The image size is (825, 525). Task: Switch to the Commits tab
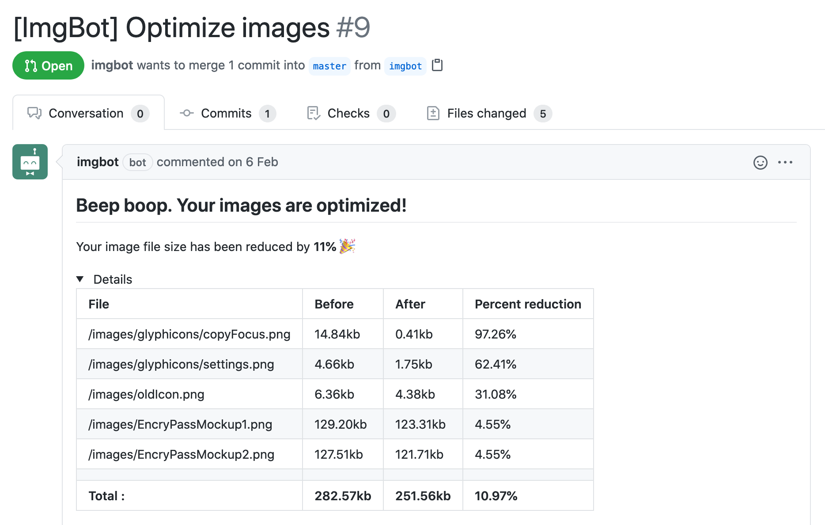tap(227, 114)
